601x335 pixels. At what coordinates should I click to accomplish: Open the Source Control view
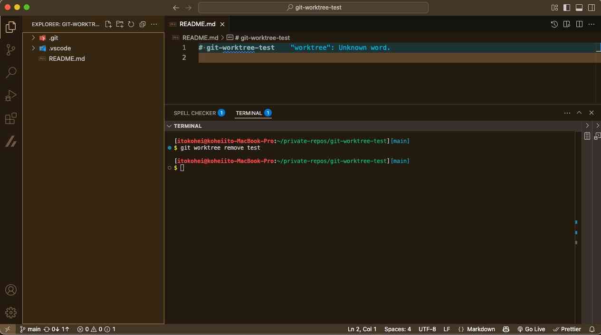coord(10,50)
